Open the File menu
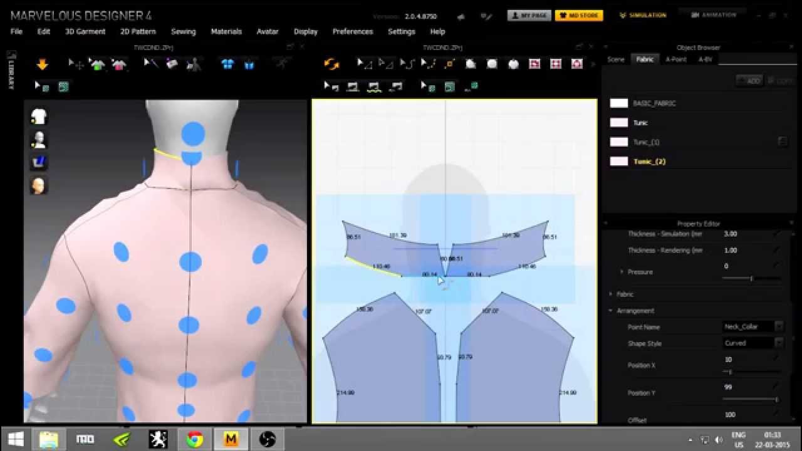This screenshot has width=802, height=451. coord(16,31)
